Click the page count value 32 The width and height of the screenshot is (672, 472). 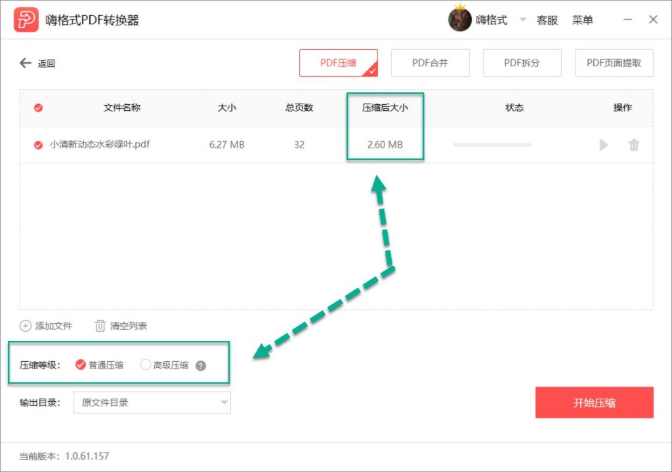(x=299, y=145)
